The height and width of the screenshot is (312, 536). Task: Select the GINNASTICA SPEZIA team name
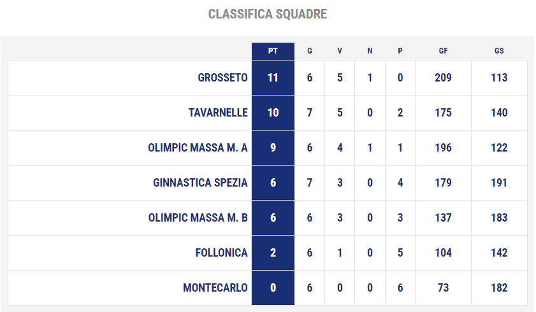[200, 183]
